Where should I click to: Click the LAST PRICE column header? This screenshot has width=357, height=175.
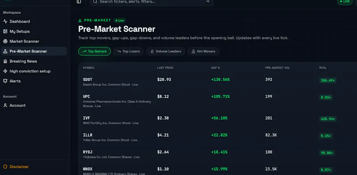[x=165, y=68]
